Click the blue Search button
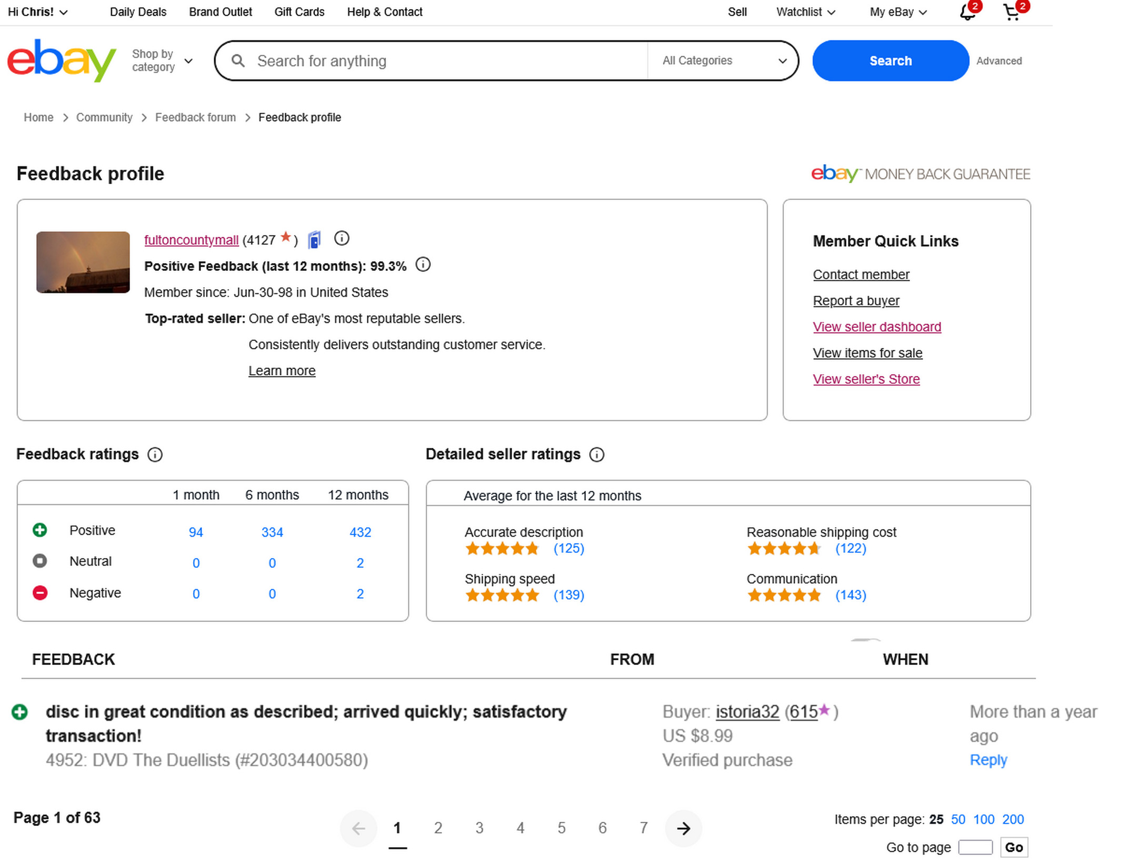This screenshot has height=866, width=1138. tap(890, 61)
